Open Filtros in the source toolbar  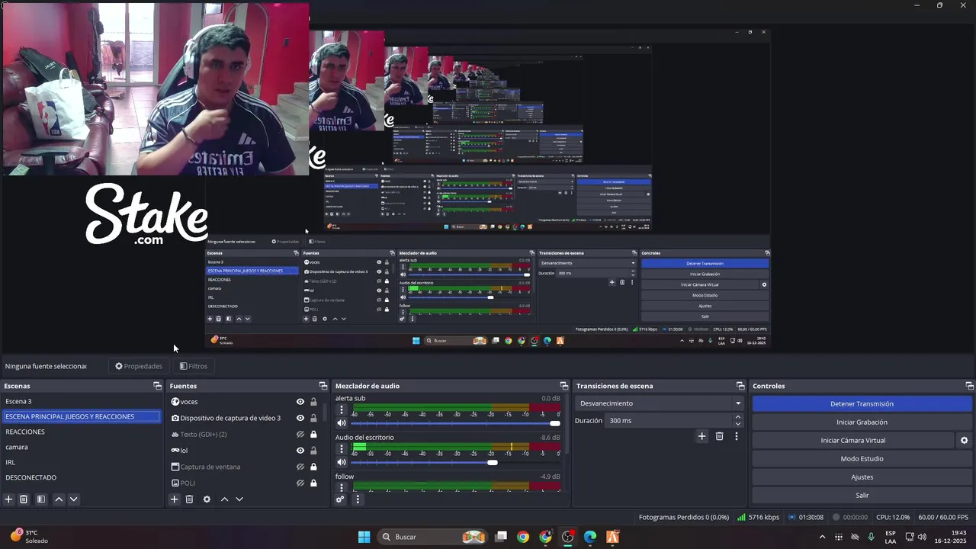[194, 366]
